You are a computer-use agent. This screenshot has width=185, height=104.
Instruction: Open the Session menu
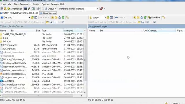36,4
